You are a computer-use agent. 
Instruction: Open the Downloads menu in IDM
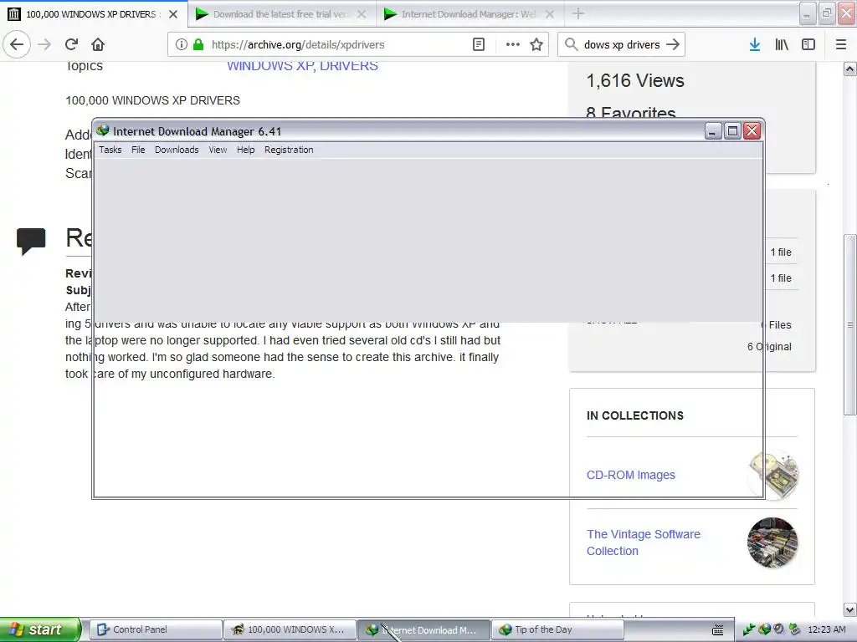pyautogui.click(x=177, y=150)
